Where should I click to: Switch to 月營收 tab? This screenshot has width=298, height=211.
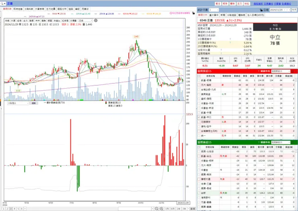point(85,9)
